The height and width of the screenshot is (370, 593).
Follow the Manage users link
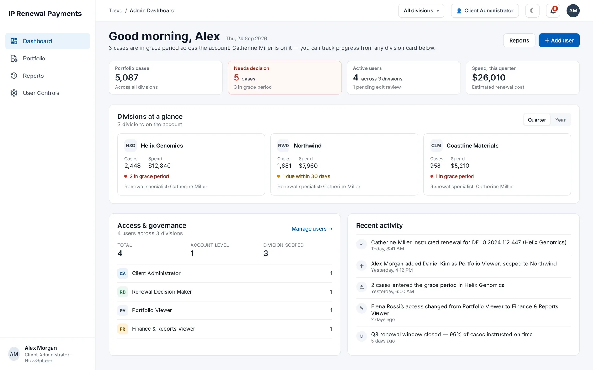click(312, 229)
